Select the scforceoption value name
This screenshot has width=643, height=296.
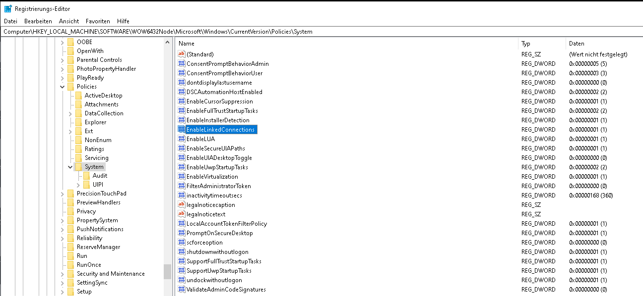(x=204, y=242)
